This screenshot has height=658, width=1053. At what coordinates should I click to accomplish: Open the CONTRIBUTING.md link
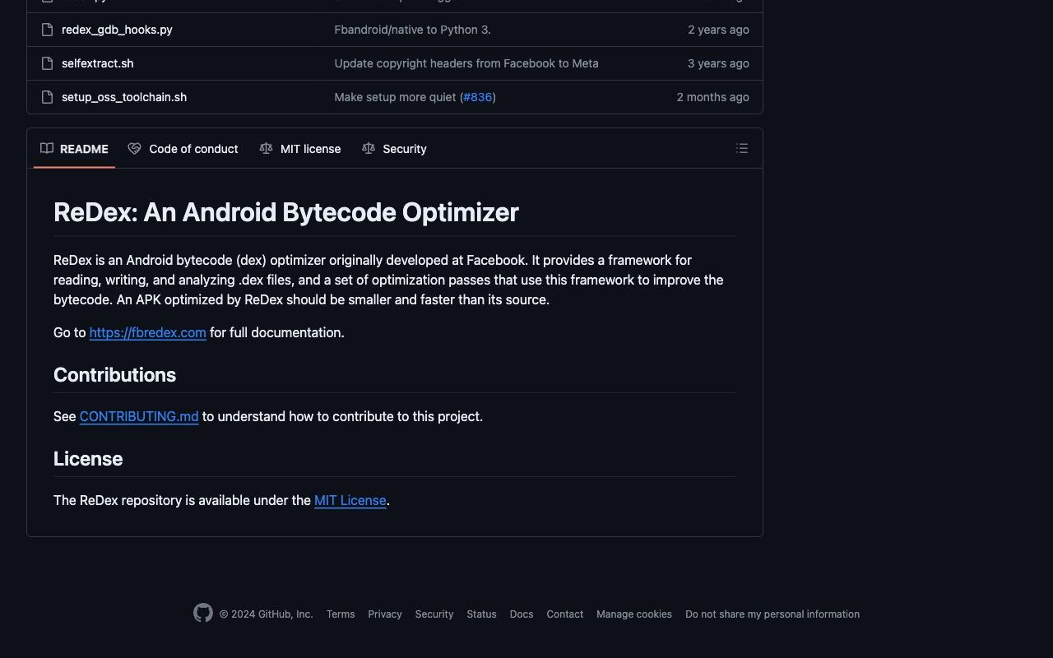[139, 416]
